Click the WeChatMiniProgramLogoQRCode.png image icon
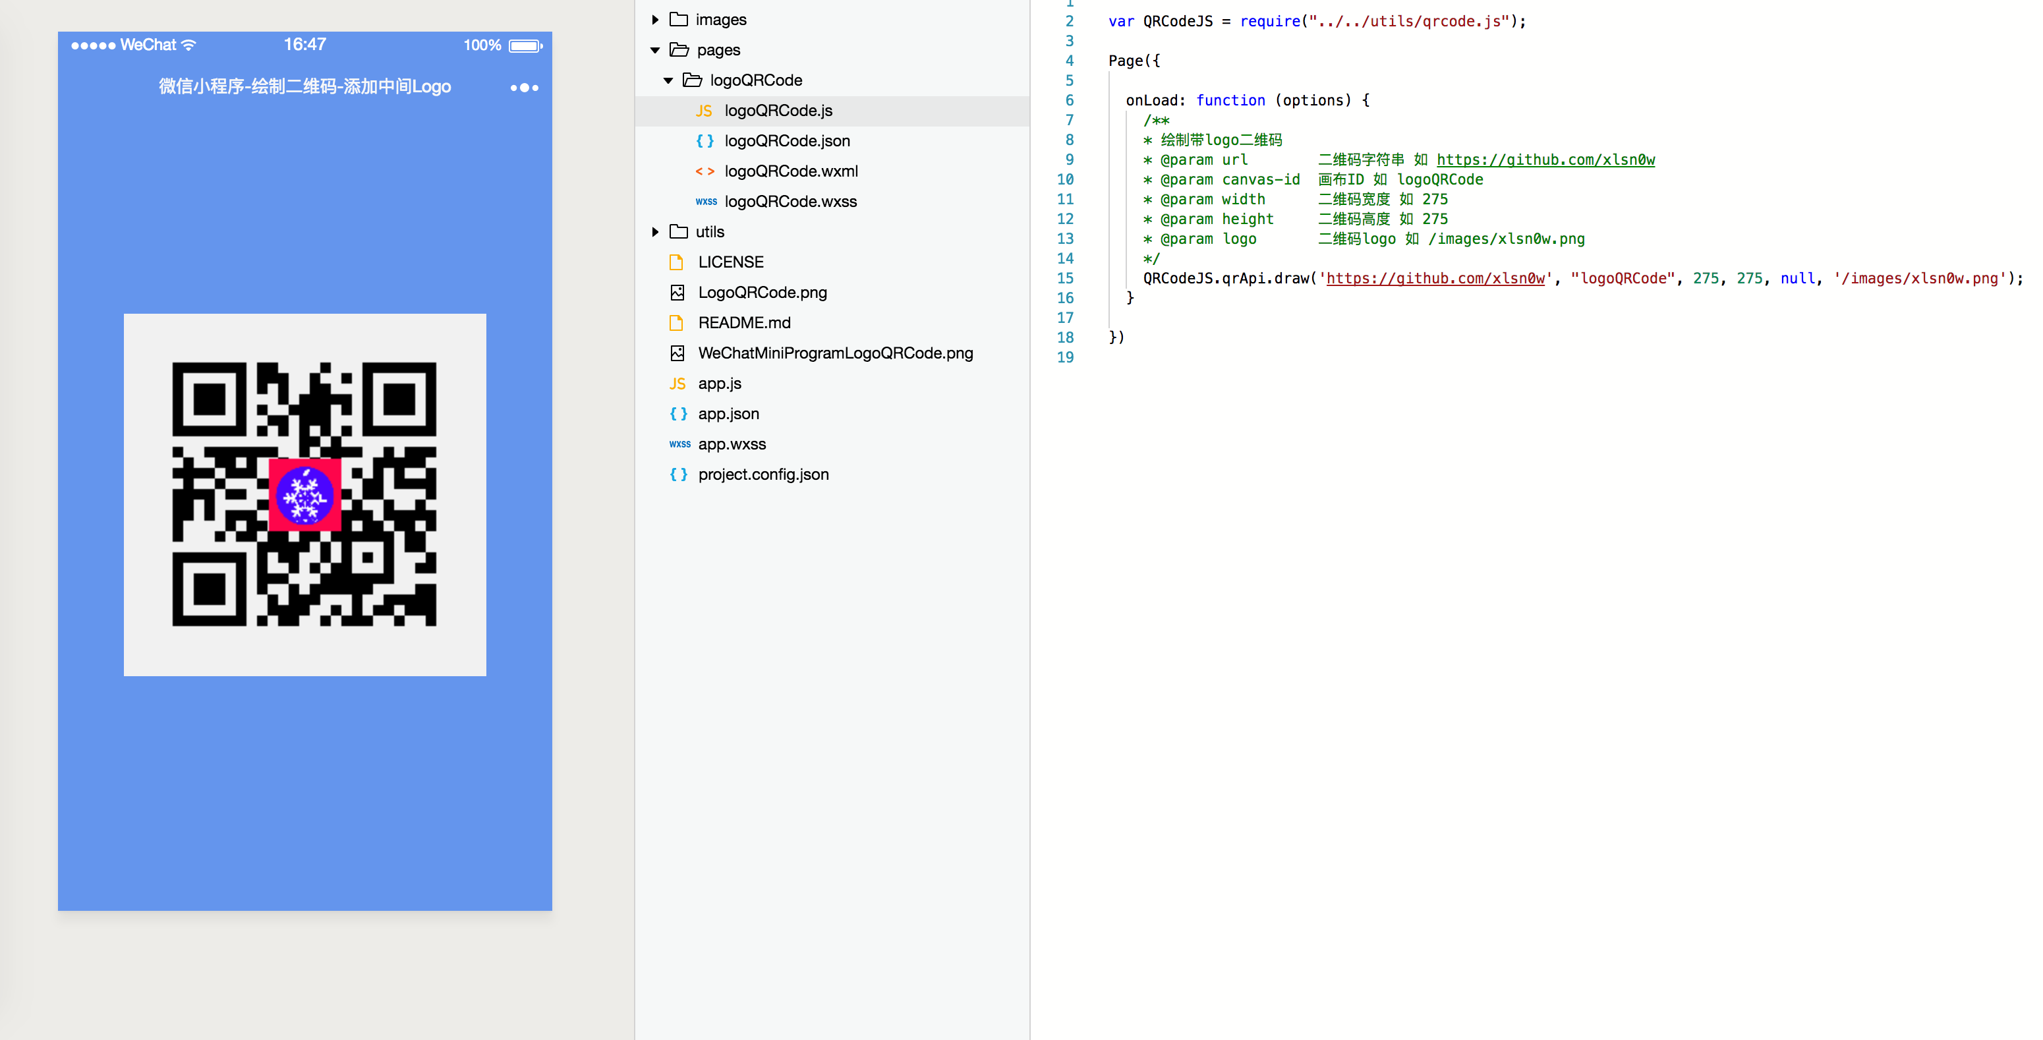 click(x=677, y=353)
